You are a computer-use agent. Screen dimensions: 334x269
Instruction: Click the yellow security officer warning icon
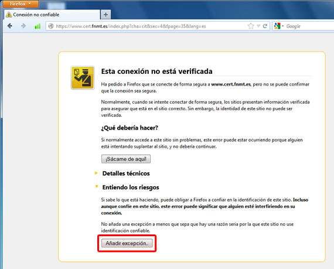[83, 77]
